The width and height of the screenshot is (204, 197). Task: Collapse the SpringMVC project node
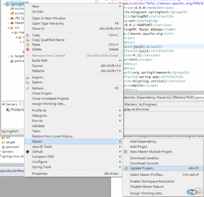[x=4, y=4]
